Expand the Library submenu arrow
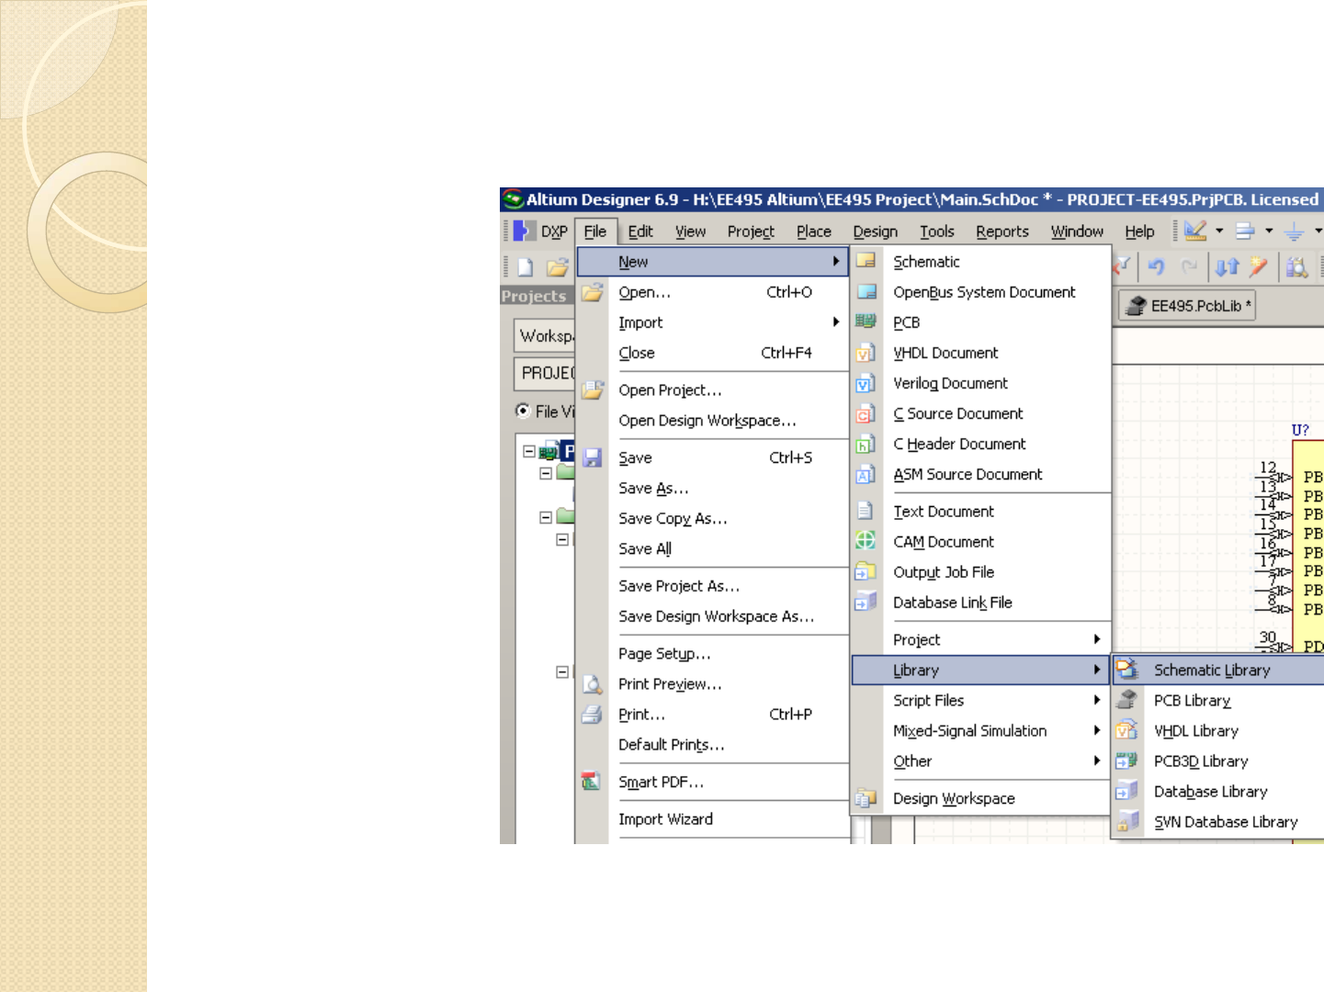 pyautogui.click(x=1097, y=670)
